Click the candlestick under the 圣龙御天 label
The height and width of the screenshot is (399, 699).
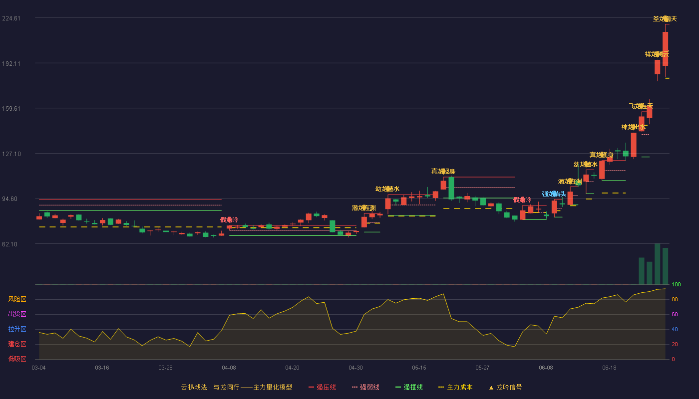(665, 49)
